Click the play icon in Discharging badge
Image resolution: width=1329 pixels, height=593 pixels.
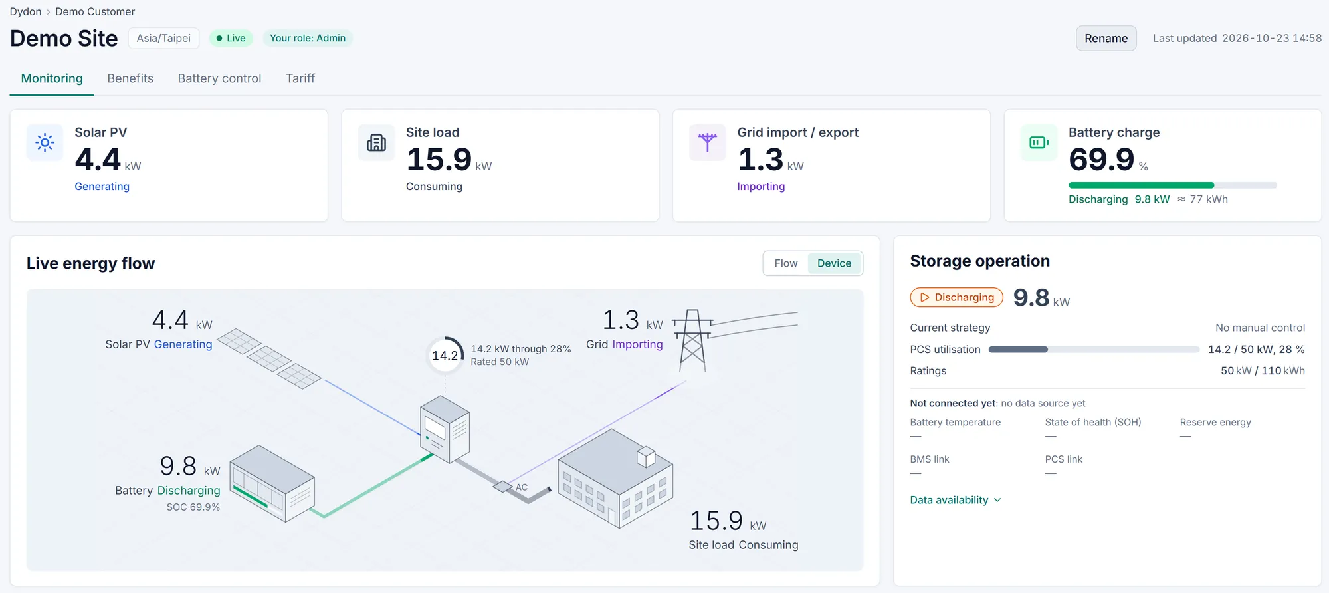pyautogui.click(x=924, y=297)
